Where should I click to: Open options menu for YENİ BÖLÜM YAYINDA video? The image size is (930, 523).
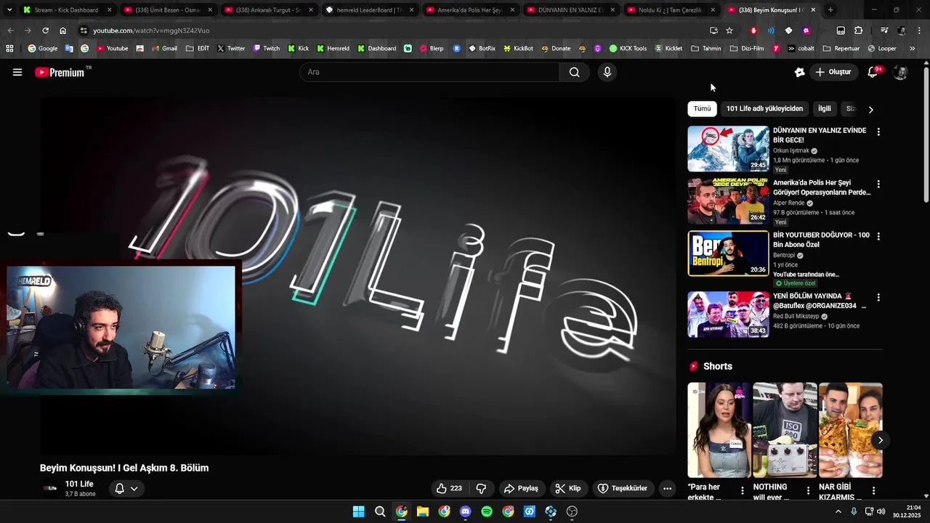[878, 297]
